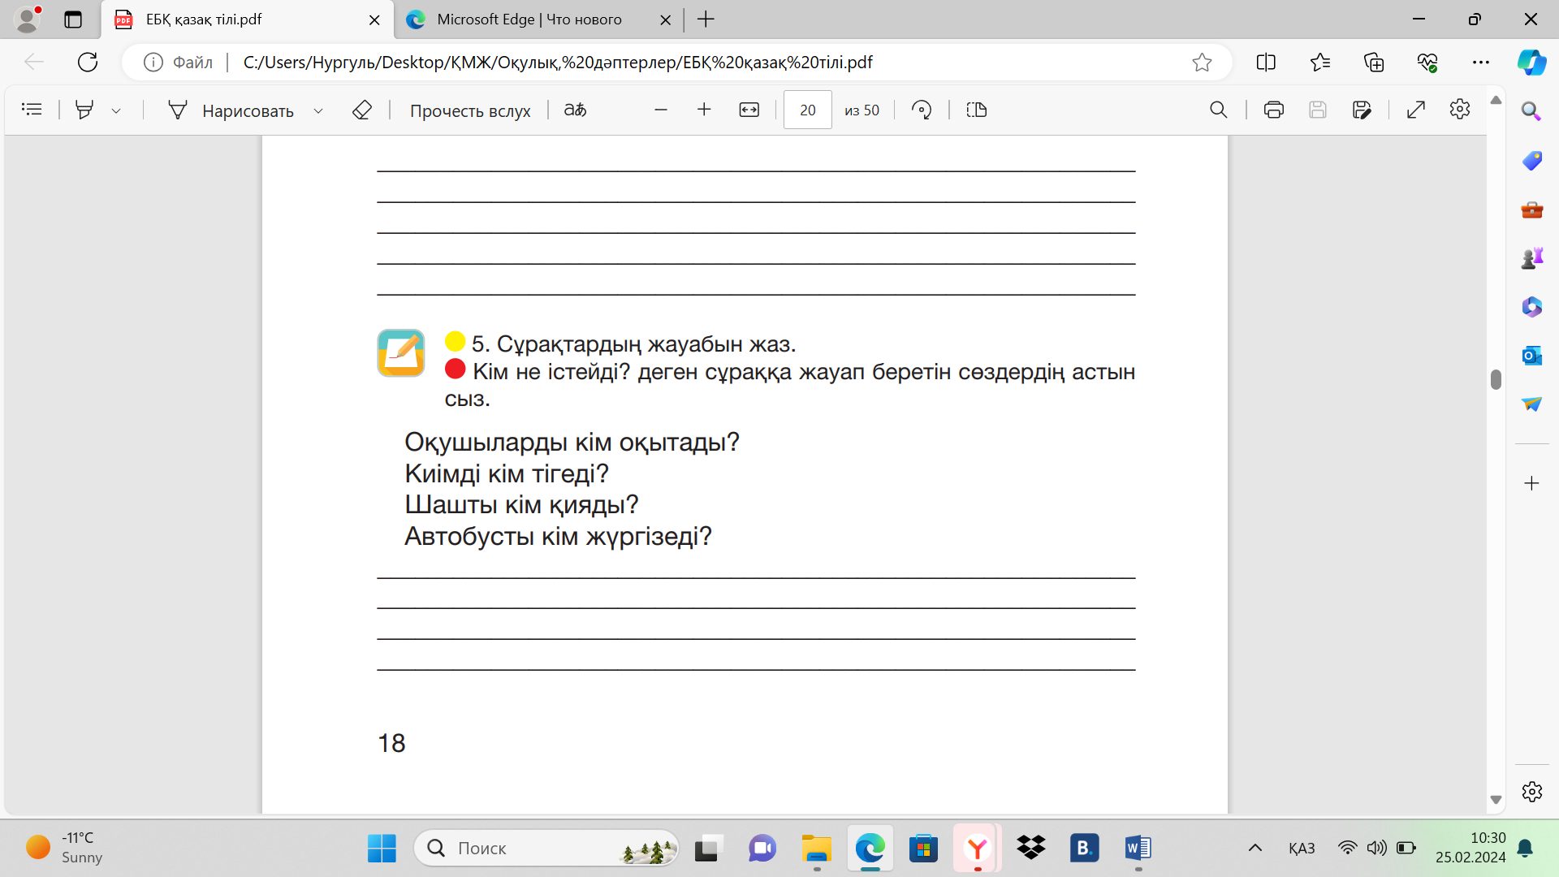Print the PDF document
This screenshot has width=1559, height=877.
1273,110
